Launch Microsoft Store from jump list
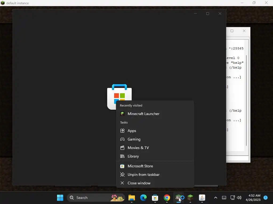The image size is (273, 204). [x=155, y=166]
